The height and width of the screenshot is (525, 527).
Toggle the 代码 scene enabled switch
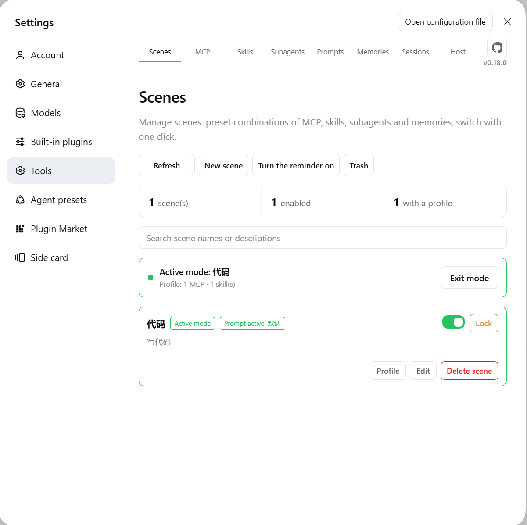click(453, 322)
